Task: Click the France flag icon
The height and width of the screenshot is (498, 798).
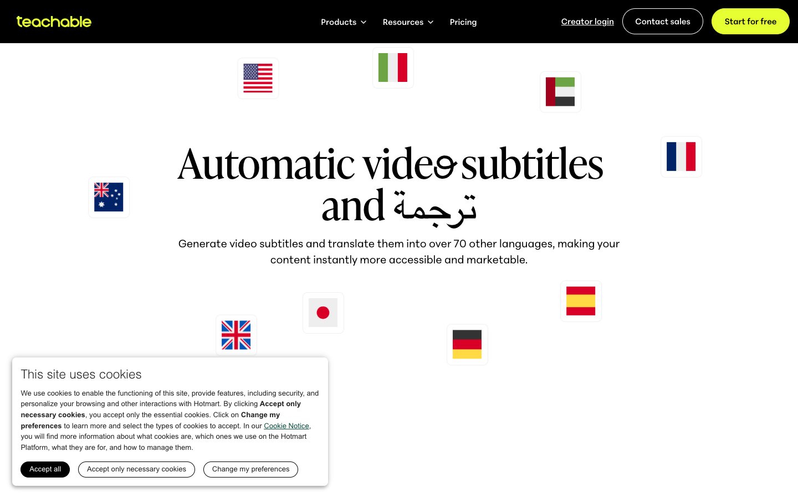Action: pyautogui.click(x=681, y=157)
